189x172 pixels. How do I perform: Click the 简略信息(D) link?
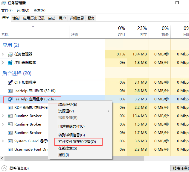(x=19, y=168)
